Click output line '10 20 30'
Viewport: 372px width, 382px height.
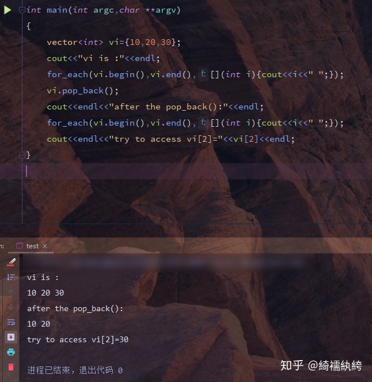45,293
